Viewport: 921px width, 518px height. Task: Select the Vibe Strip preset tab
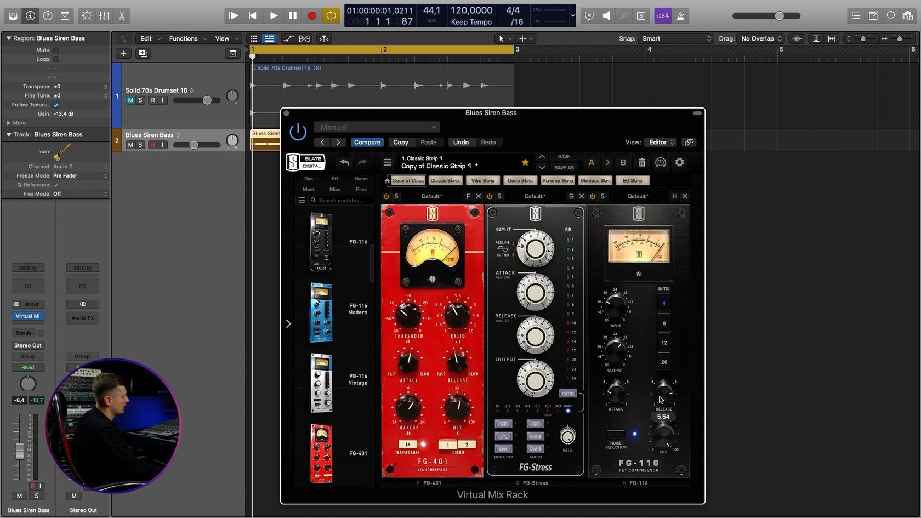tap(482, 180)
